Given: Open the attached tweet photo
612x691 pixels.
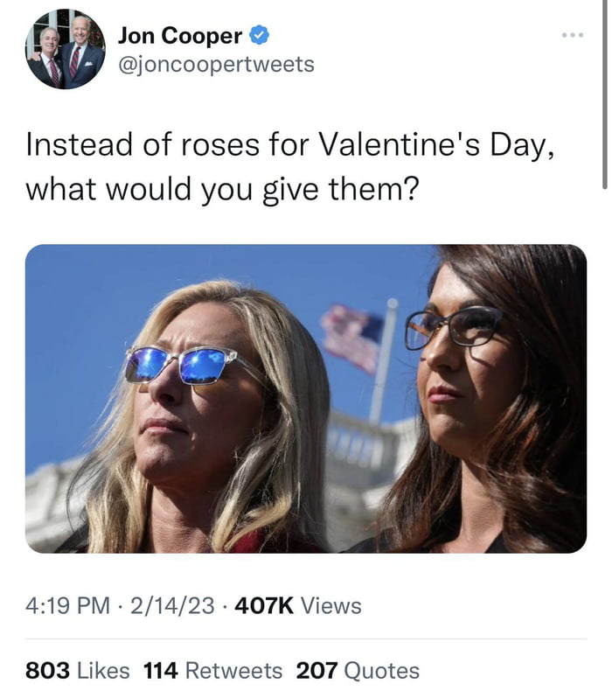Looking at the screenshot, I should point(305,398).
